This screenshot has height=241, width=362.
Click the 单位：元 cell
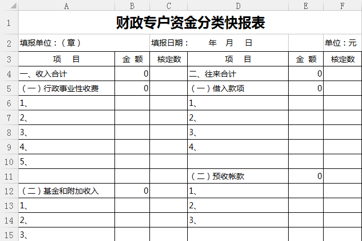pyautogui.click(x=342, y=43)
